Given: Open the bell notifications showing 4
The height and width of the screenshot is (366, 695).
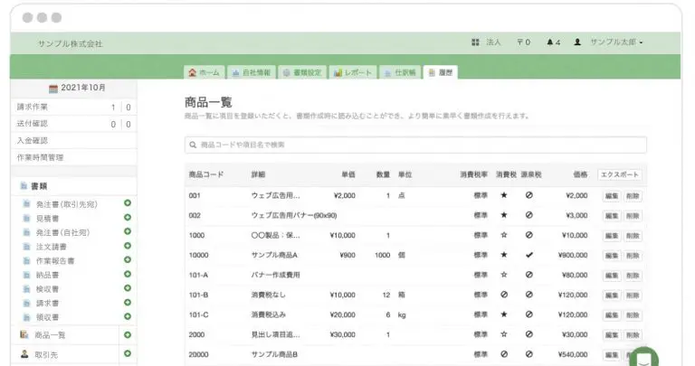Looking at the screenshot, I should pyautogui.click(x=553, y=42).
